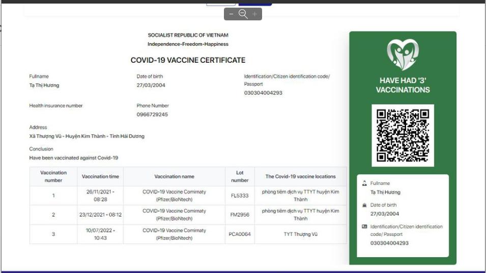Click the magnifier reset-zoom icon
Image resolution: width=486 pixels, height=273 pixels.
pyautogui.click(x=243, y=14)
